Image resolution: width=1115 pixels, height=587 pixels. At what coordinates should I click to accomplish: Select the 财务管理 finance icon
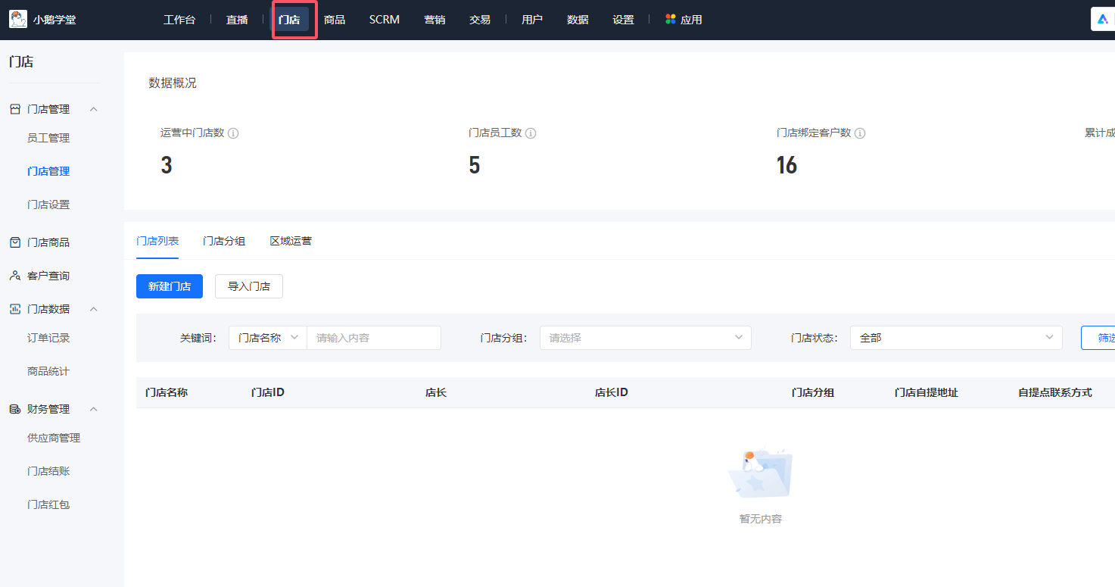[14, 408]
